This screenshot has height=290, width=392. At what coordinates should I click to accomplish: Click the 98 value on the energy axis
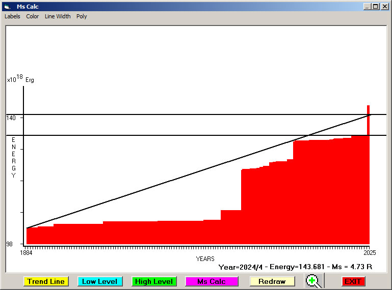(x=10, y=244)
